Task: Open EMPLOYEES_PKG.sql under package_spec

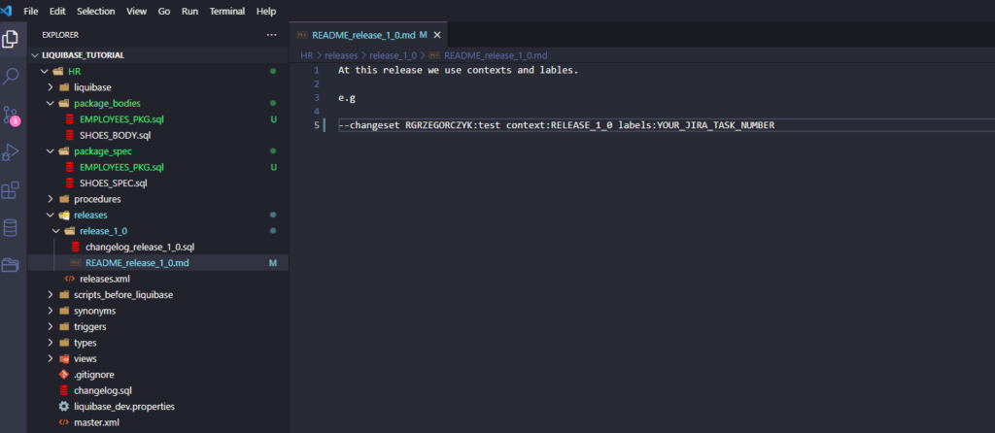Action: coord(157,167)
